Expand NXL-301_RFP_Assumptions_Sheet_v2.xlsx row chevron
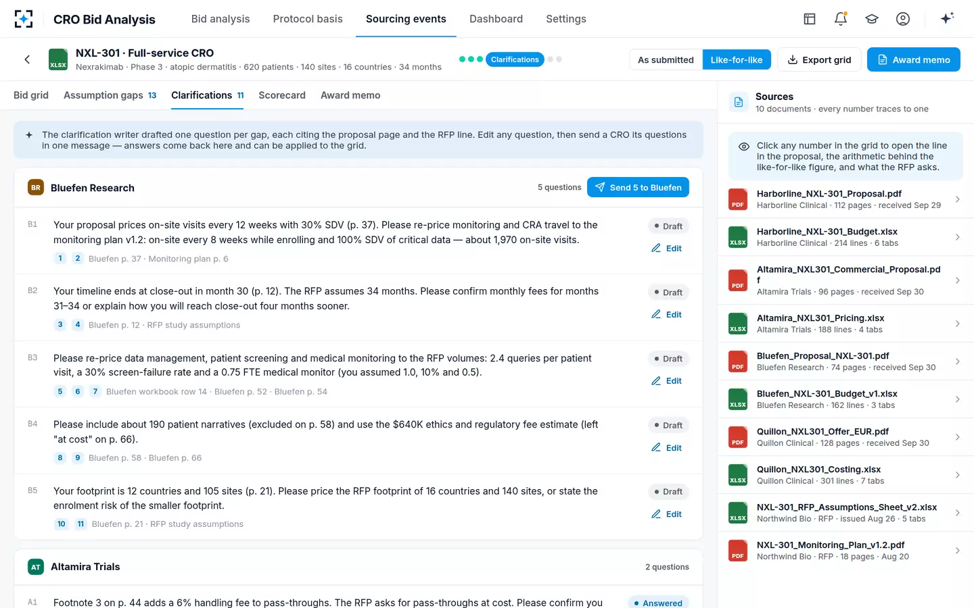Screen dimensions: 974x608 958,513
